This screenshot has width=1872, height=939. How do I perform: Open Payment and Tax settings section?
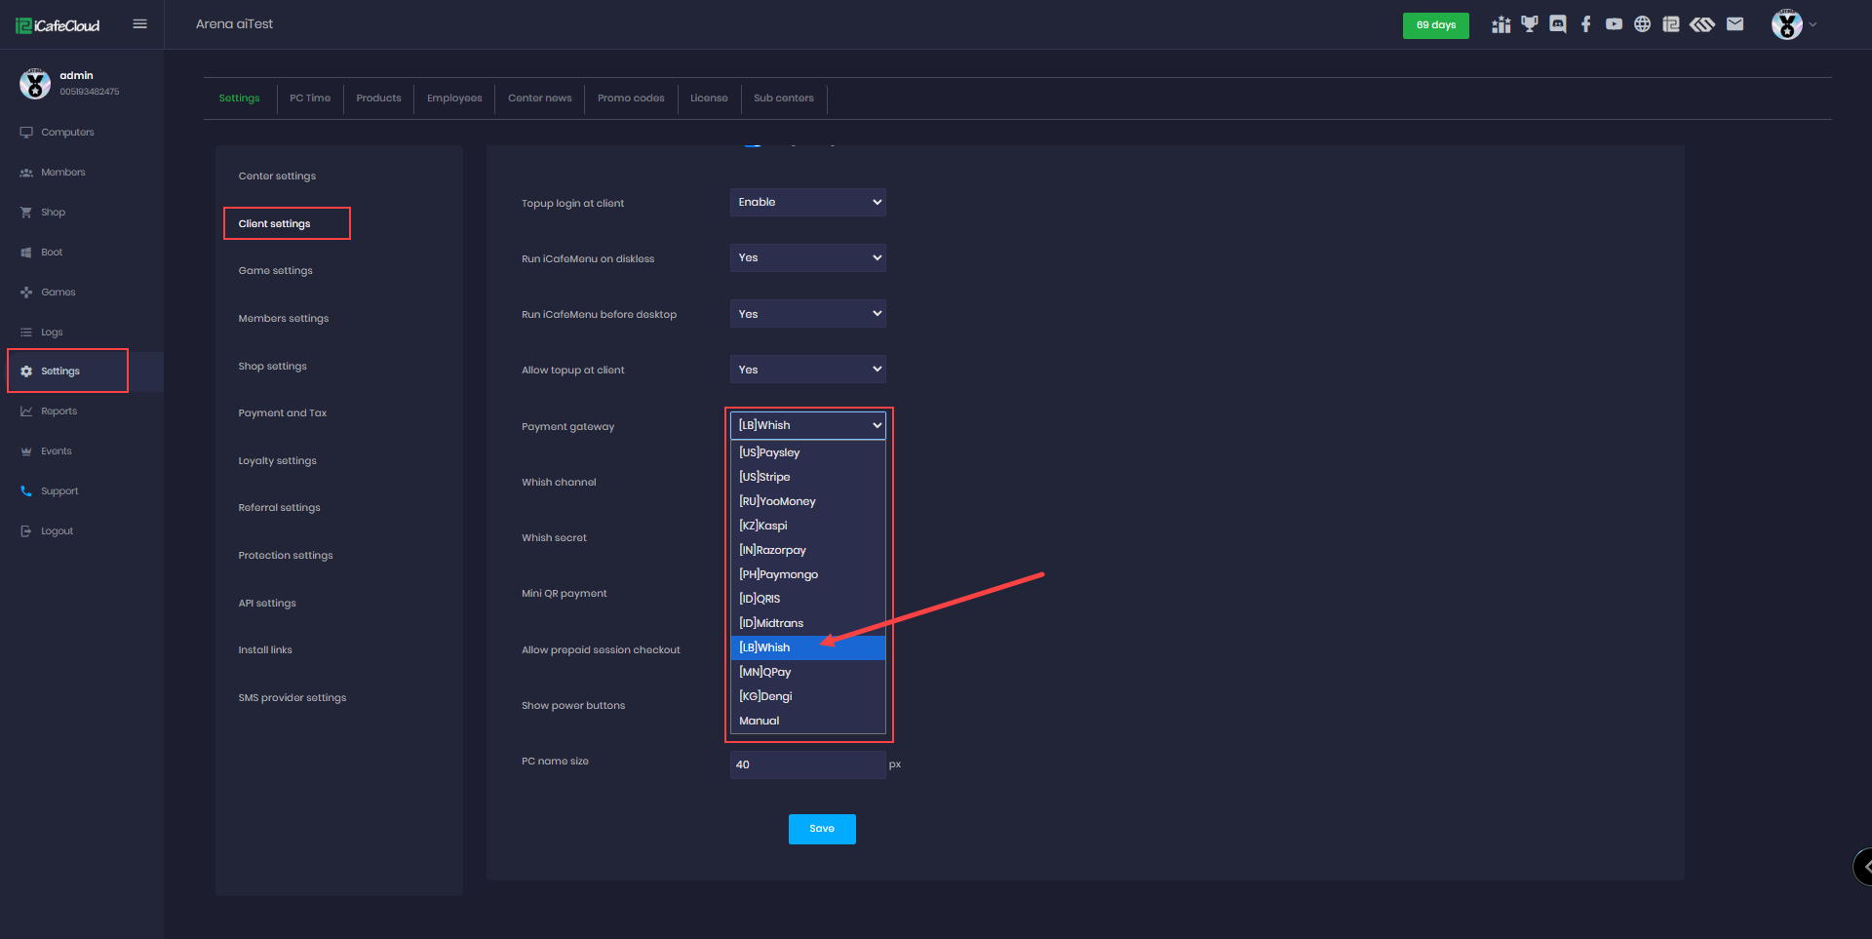pos(283,413)
